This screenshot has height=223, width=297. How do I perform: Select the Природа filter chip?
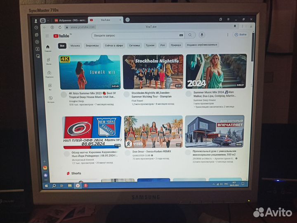pos(176,45)
